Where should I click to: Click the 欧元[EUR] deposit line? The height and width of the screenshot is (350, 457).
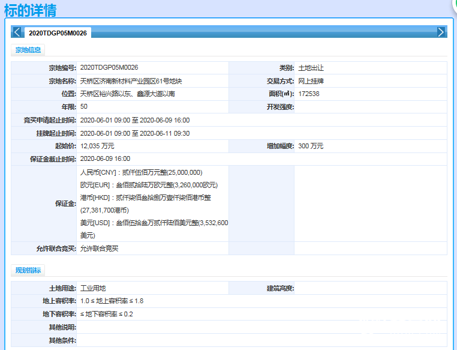(x=148, y=185)
